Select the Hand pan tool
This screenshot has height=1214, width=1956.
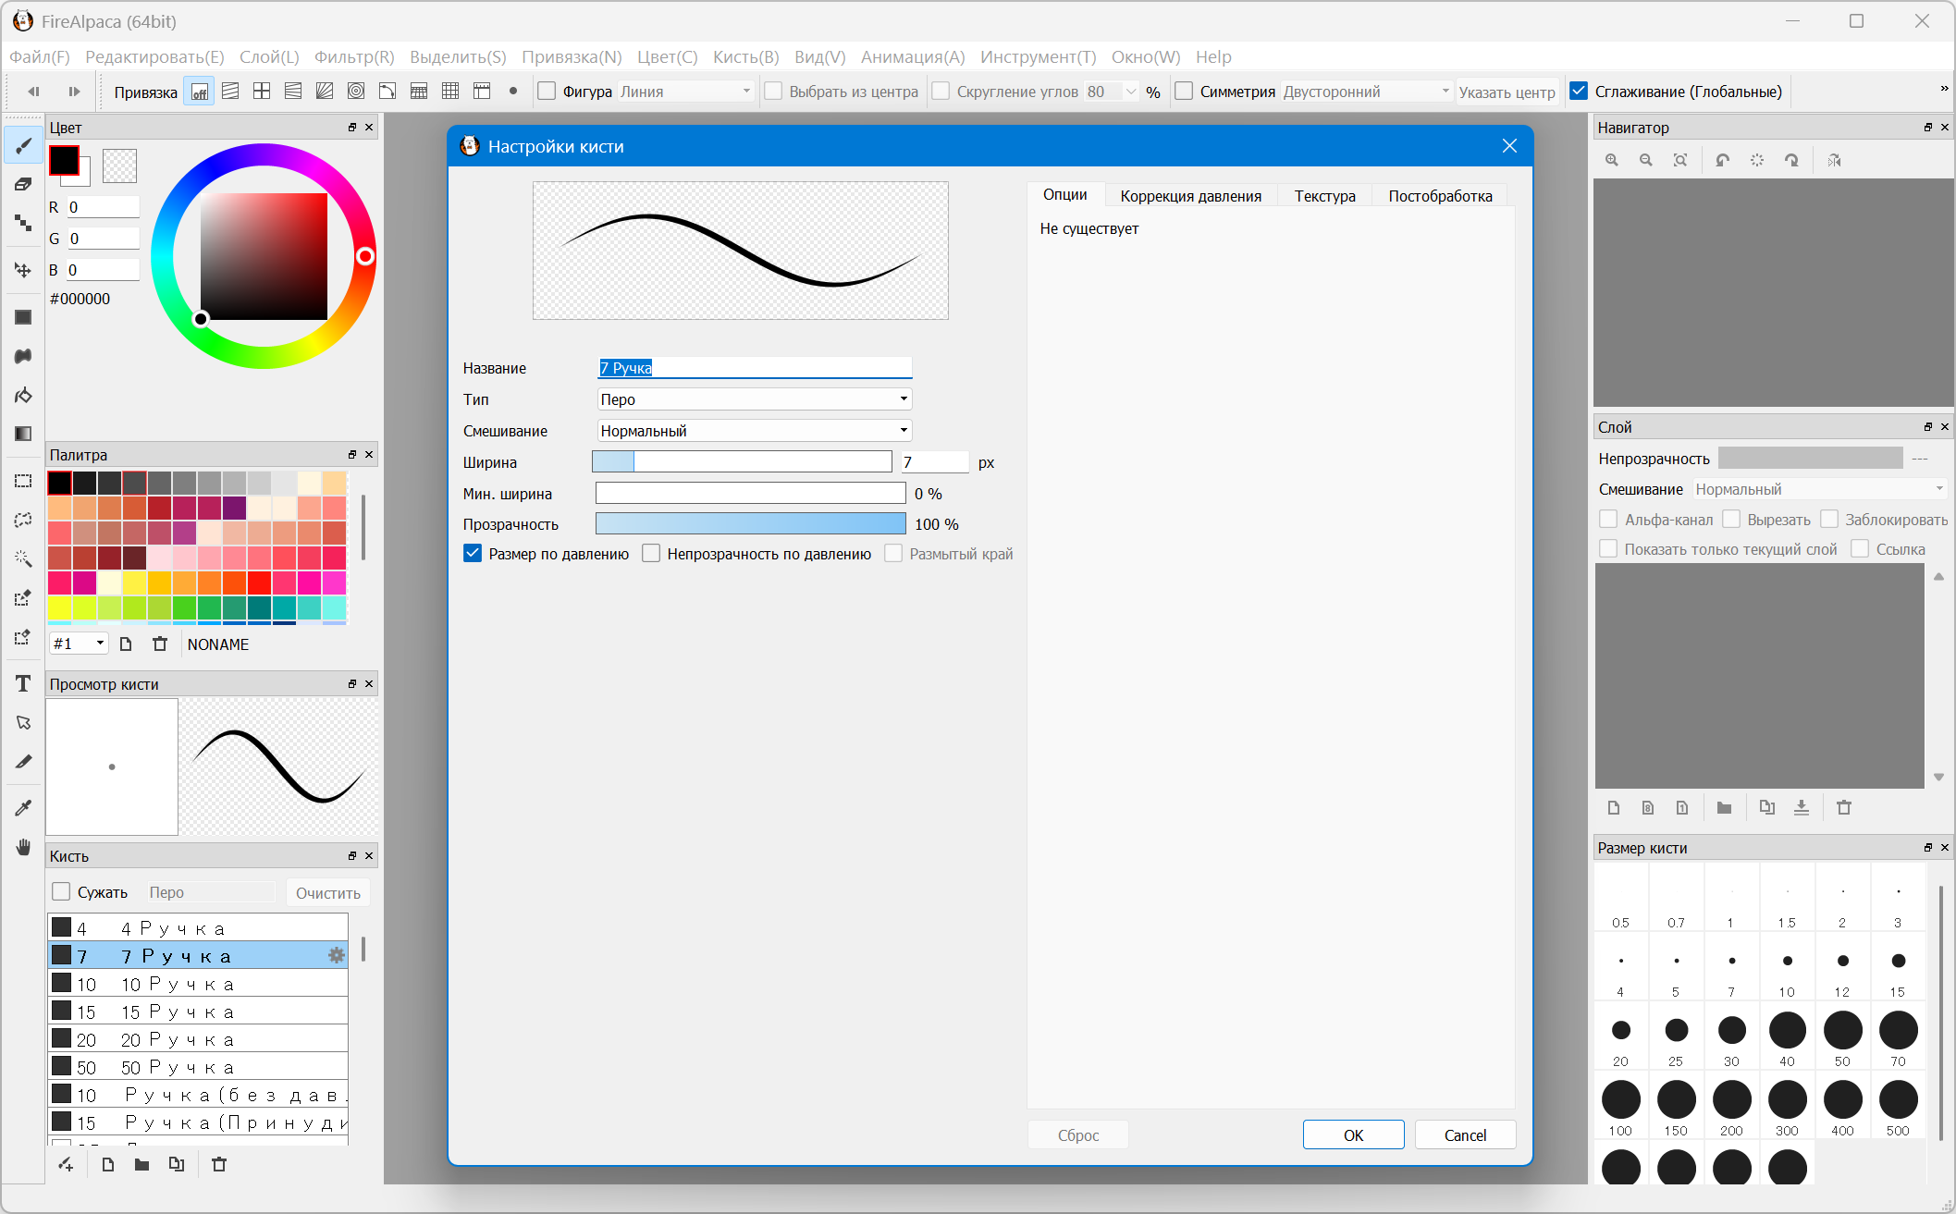[23, 847]
